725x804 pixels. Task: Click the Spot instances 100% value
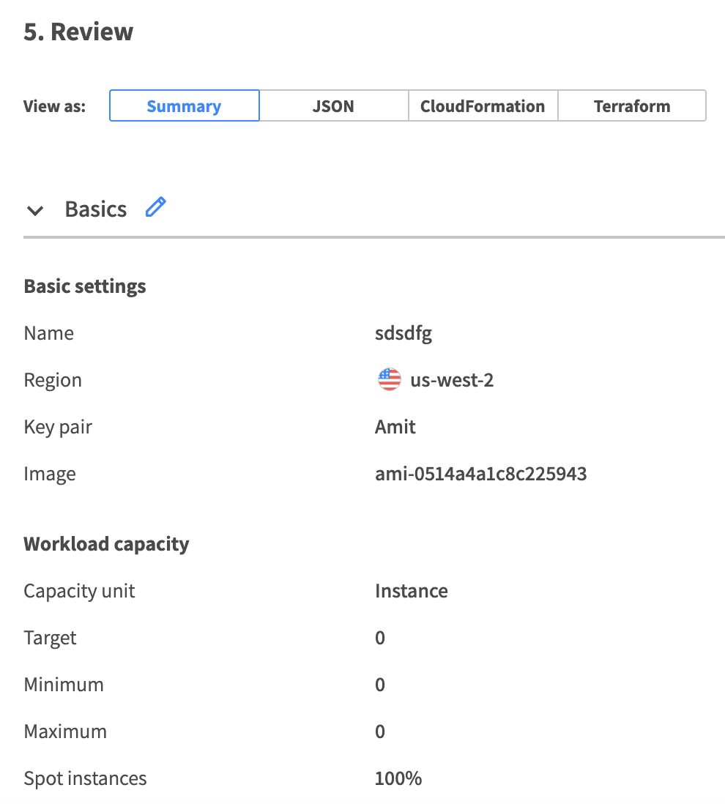click(x=398, y=778)
